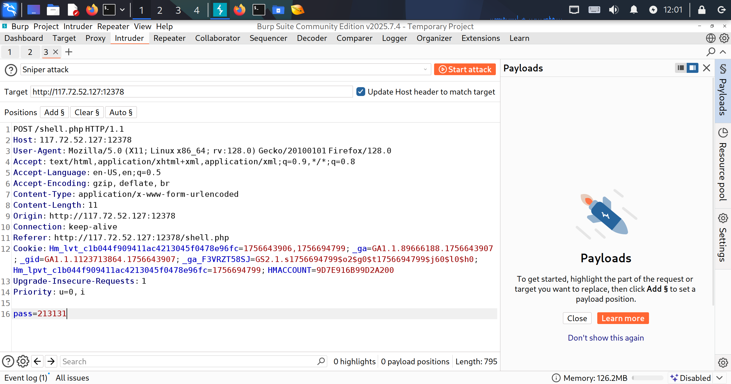Open request editor search settings gear
This screenshot has height=384, width=731.
23,361
